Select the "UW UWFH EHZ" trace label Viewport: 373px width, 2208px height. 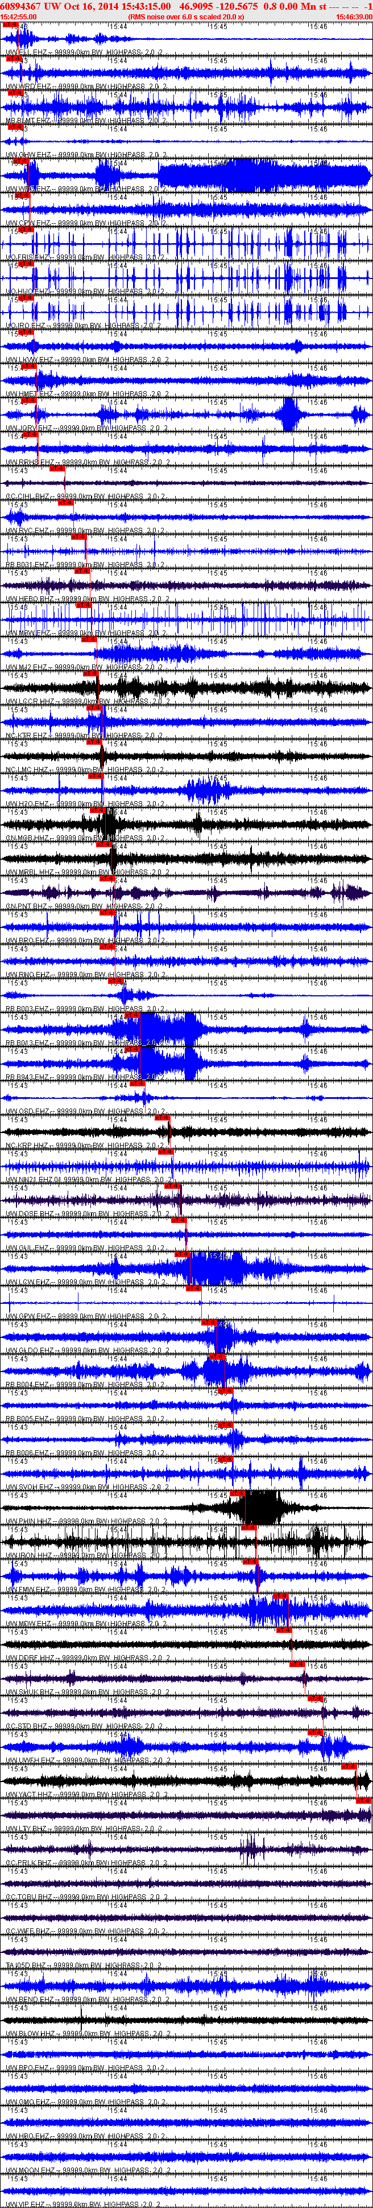(86, 1762)
